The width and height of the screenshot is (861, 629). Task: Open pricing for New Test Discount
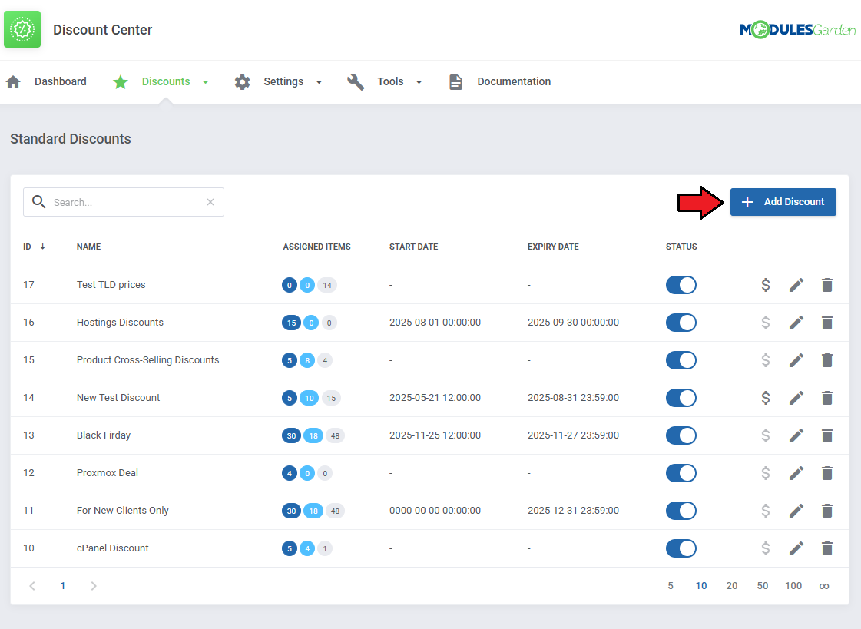click(766, 397)
